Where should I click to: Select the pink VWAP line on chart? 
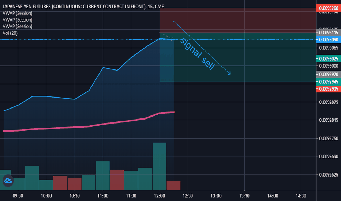tap(89, 126)
